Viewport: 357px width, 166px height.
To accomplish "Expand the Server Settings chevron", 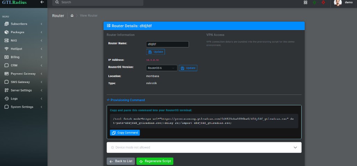I will [x=41, y=90].
